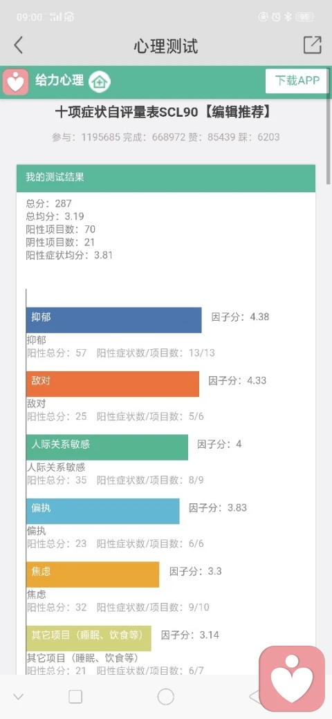Go back using the header arrow
332x719 pixels.
pos(18,46)
